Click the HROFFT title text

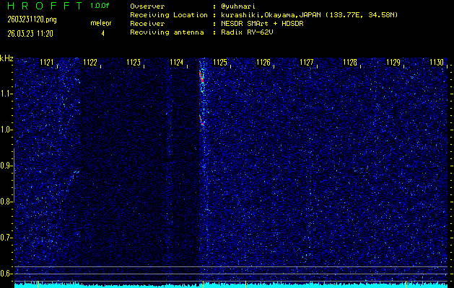[x=42, y=6]
